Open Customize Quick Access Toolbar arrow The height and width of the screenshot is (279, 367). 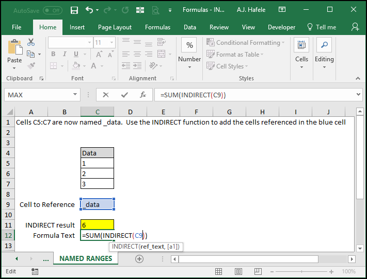point(170,10)
